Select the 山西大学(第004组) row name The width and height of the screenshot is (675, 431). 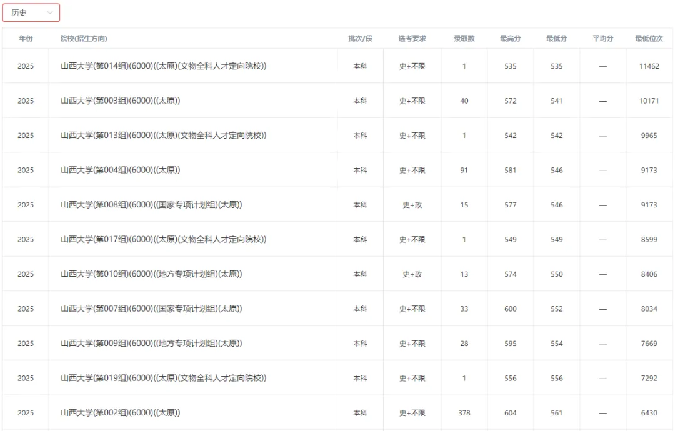pos(121,171)
